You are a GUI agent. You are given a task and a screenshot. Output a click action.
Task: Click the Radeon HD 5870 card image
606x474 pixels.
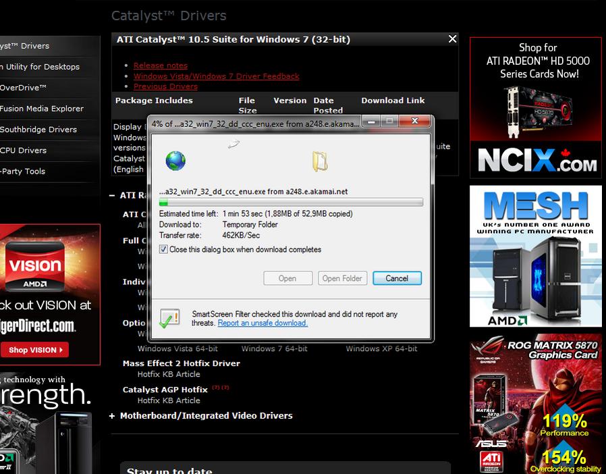coord(539,112)
